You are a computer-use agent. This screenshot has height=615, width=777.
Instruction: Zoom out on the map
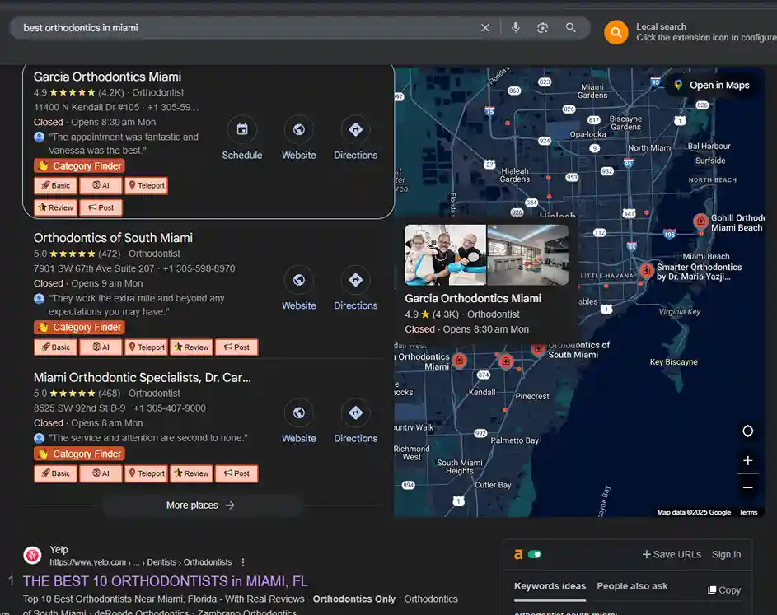747,487
